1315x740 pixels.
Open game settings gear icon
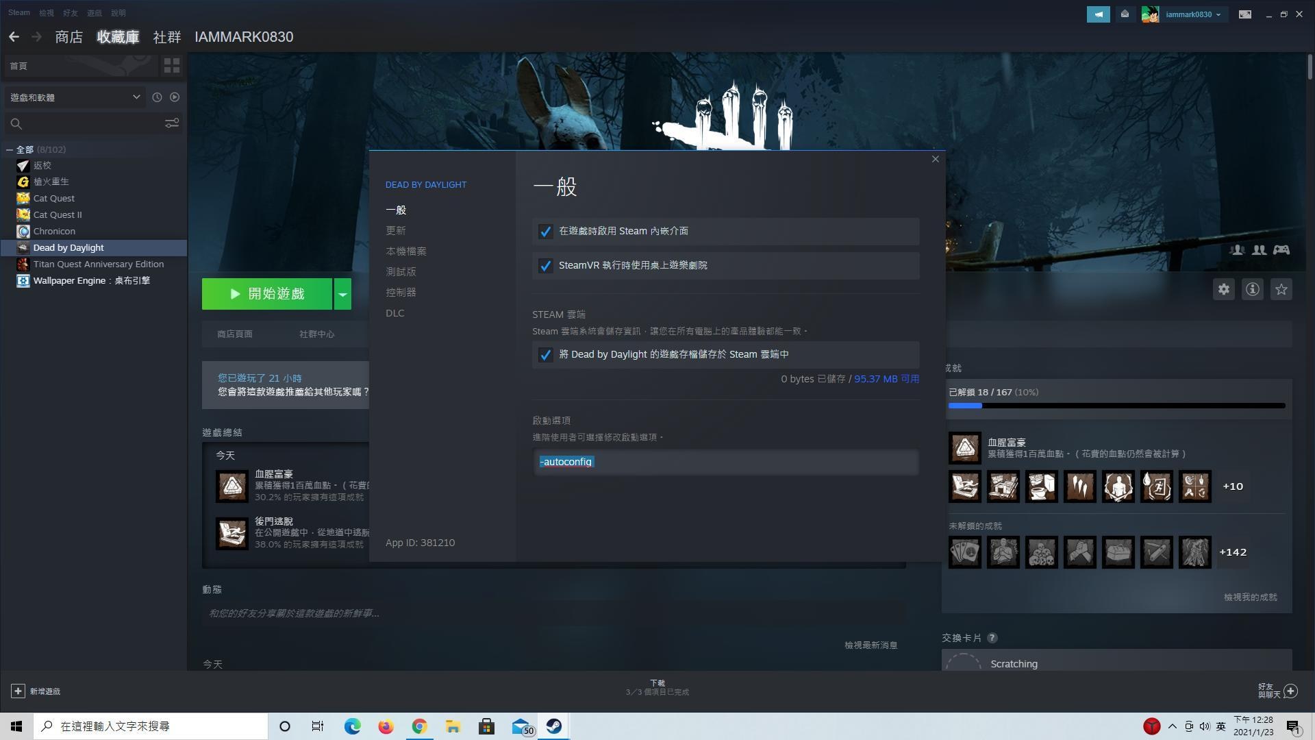[x=1224, y=289]
